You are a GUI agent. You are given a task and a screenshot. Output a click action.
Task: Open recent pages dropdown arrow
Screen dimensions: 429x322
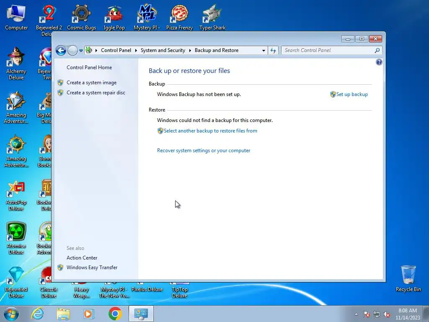tap(81, 50)
